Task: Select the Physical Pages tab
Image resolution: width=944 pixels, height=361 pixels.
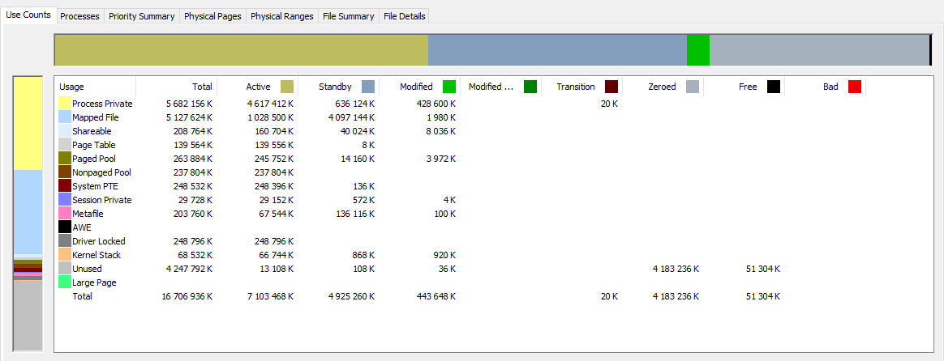Action: (x=212, y=16)
